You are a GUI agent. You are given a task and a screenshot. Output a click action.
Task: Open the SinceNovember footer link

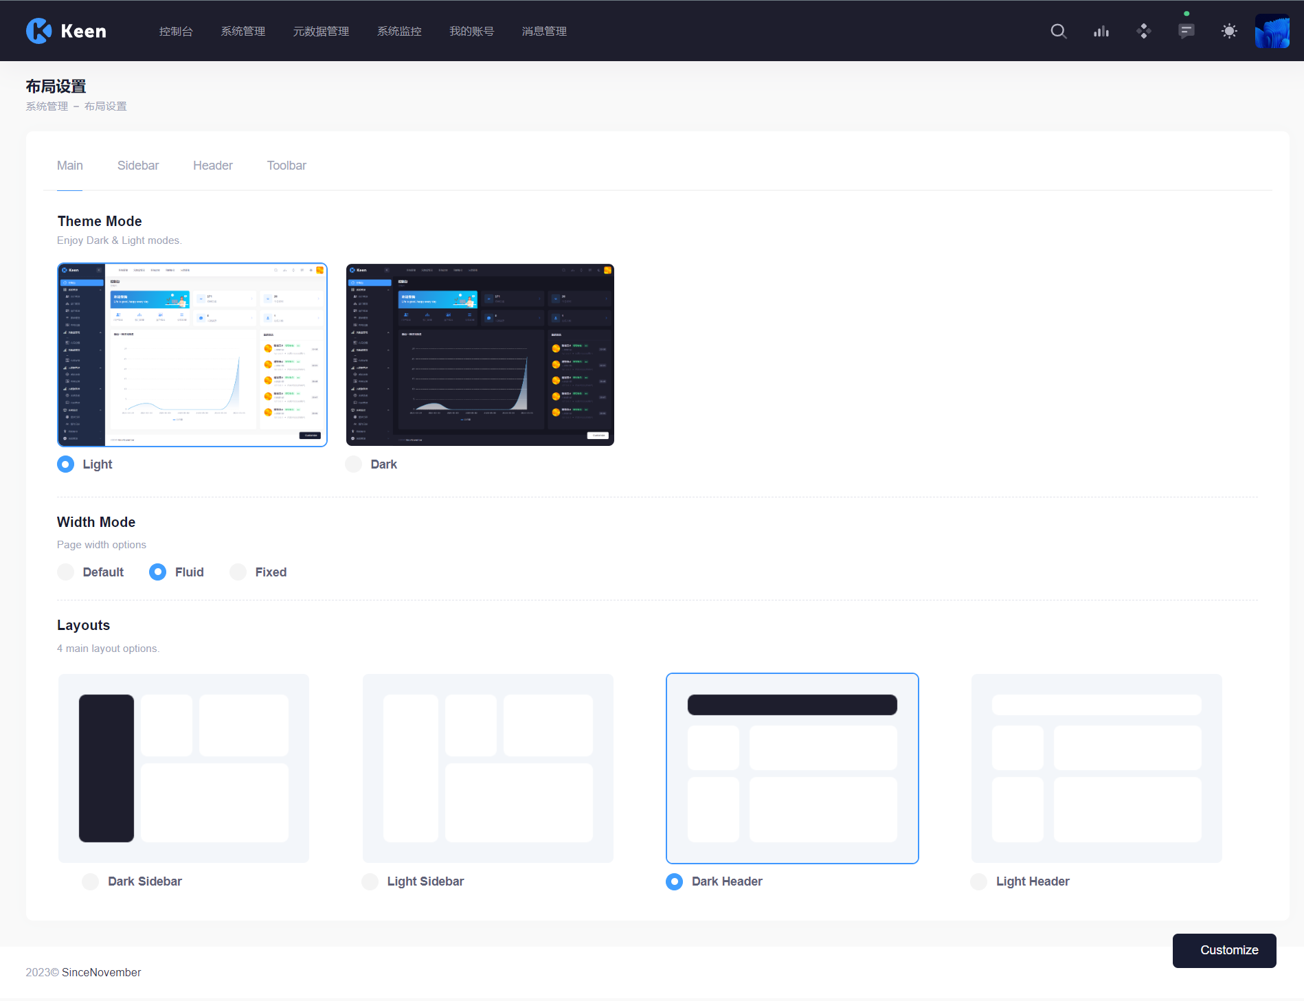pyautogui.click(x=101, y=972)
